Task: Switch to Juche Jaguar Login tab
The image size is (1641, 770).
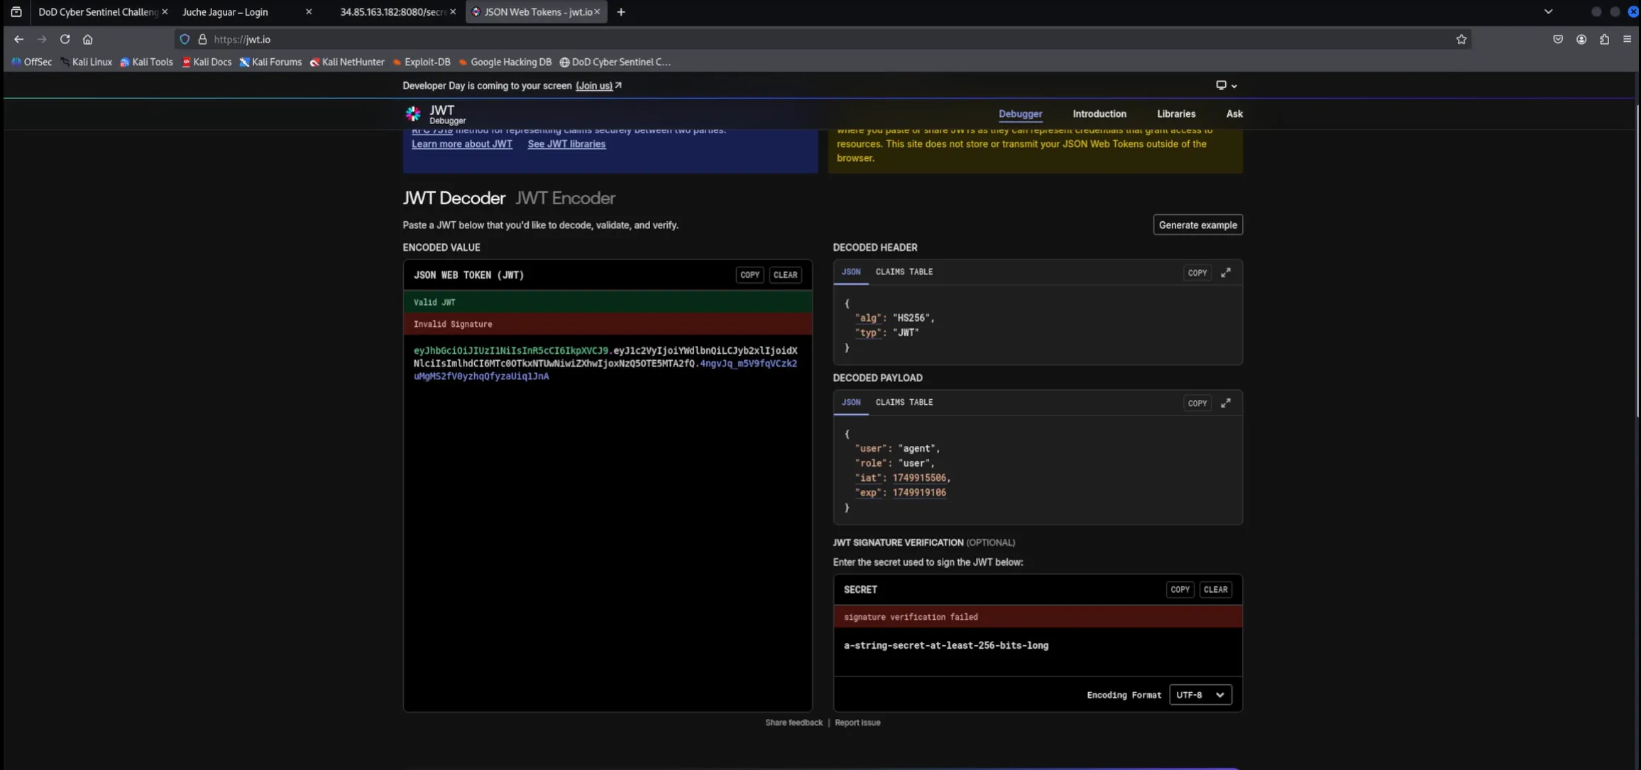Action: pos(225,12)
